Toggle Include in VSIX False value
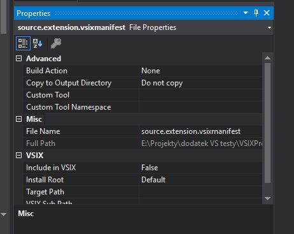The height and width of the screenshot is (234, 294). click(x=200, y=168)
